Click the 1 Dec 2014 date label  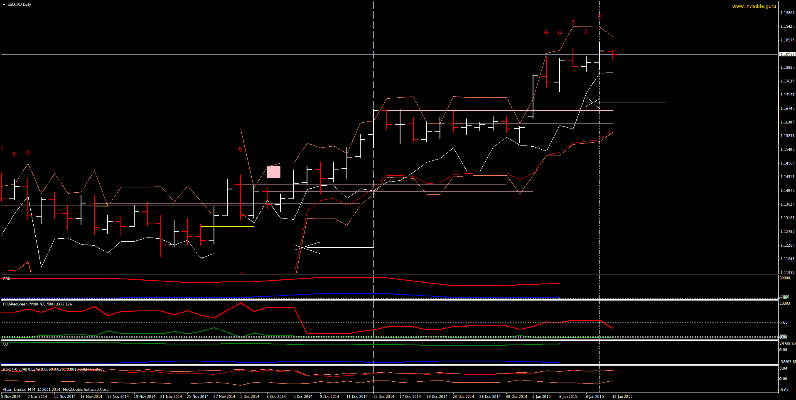click(250, 397)
